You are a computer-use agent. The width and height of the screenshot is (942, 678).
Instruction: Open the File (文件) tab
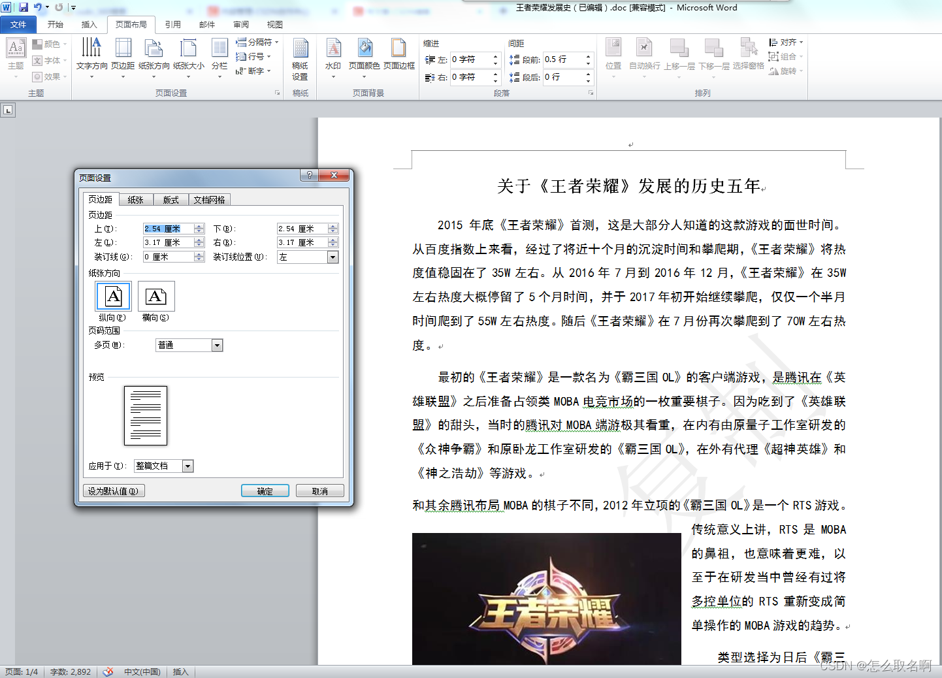[18, 24]
